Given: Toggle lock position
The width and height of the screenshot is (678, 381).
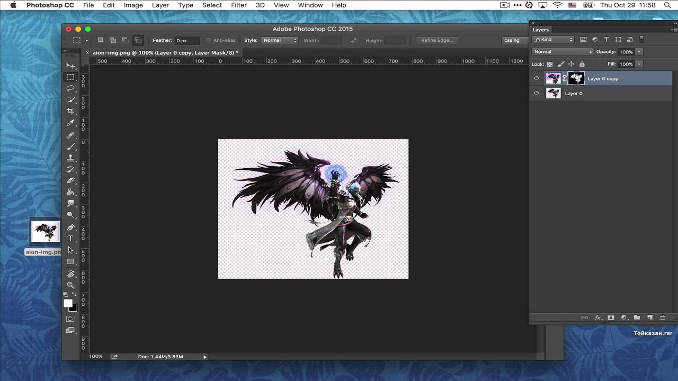Looking at the screenshot, I should 571,64.
